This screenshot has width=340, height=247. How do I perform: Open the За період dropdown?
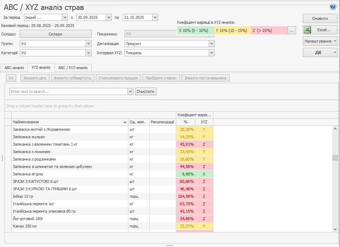(x=65, y=17)
